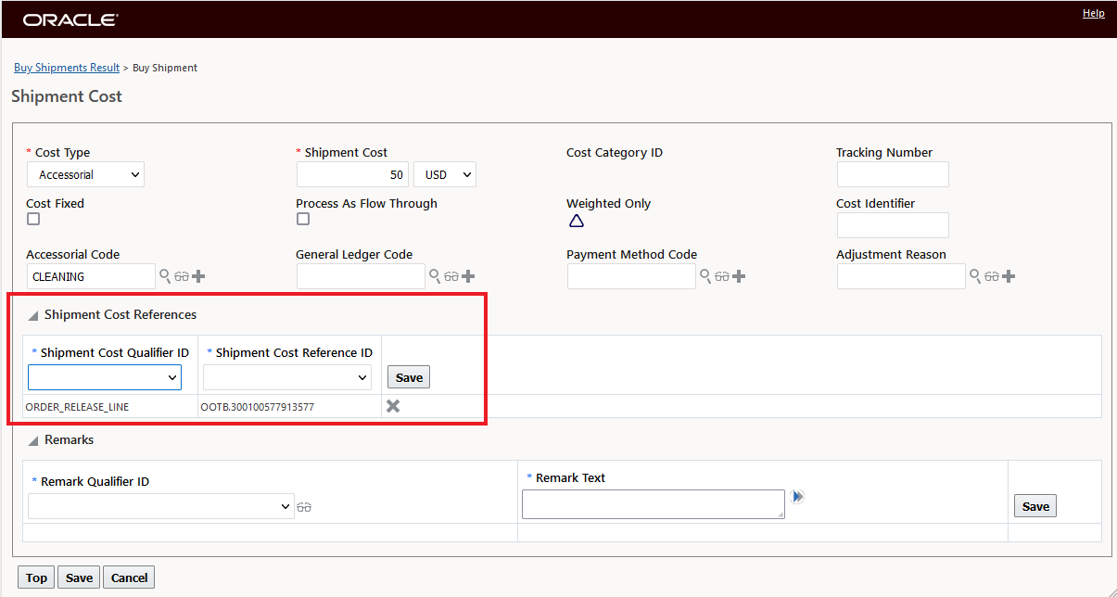Open Adjustment Reason search magnifier
This screenshot has width=1117, height=597.
pyautogui.click(x=974, y=275)
